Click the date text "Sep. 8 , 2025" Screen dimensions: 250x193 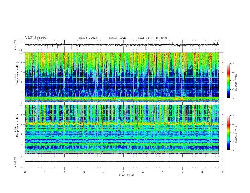[x=88, y=38]
